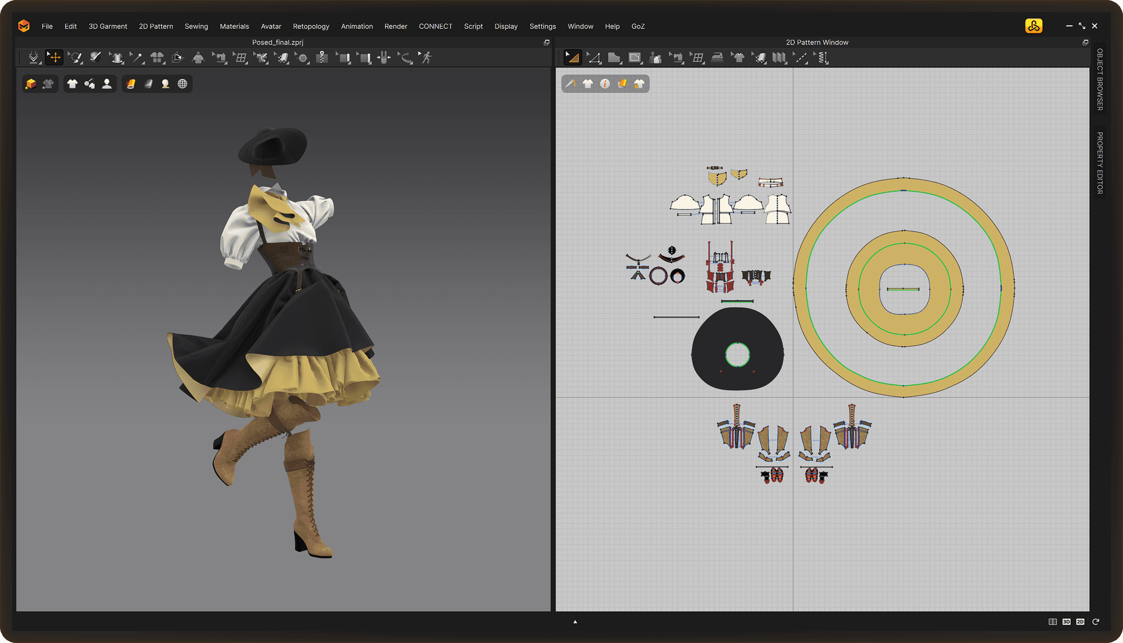Toggle pattern information overlay in 2D window

[604, 83]
